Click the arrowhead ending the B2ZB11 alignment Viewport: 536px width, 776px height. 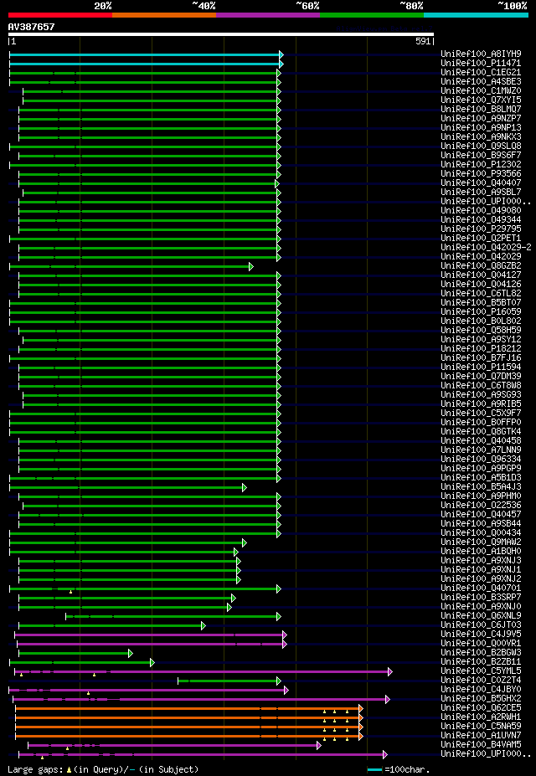(x=152, y=663)
